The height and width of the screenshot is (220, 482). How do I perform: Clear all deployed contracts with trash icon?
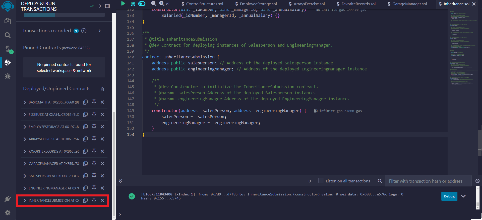(x=102, y=89)
